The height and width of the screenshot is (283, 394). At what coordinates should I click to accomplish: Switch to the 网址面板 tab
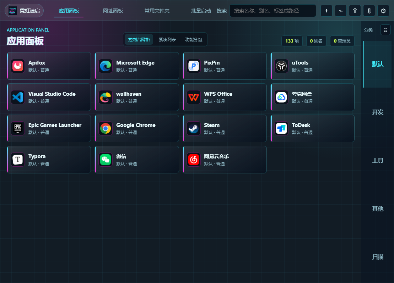pyautogui.click(x=113, y=11)
